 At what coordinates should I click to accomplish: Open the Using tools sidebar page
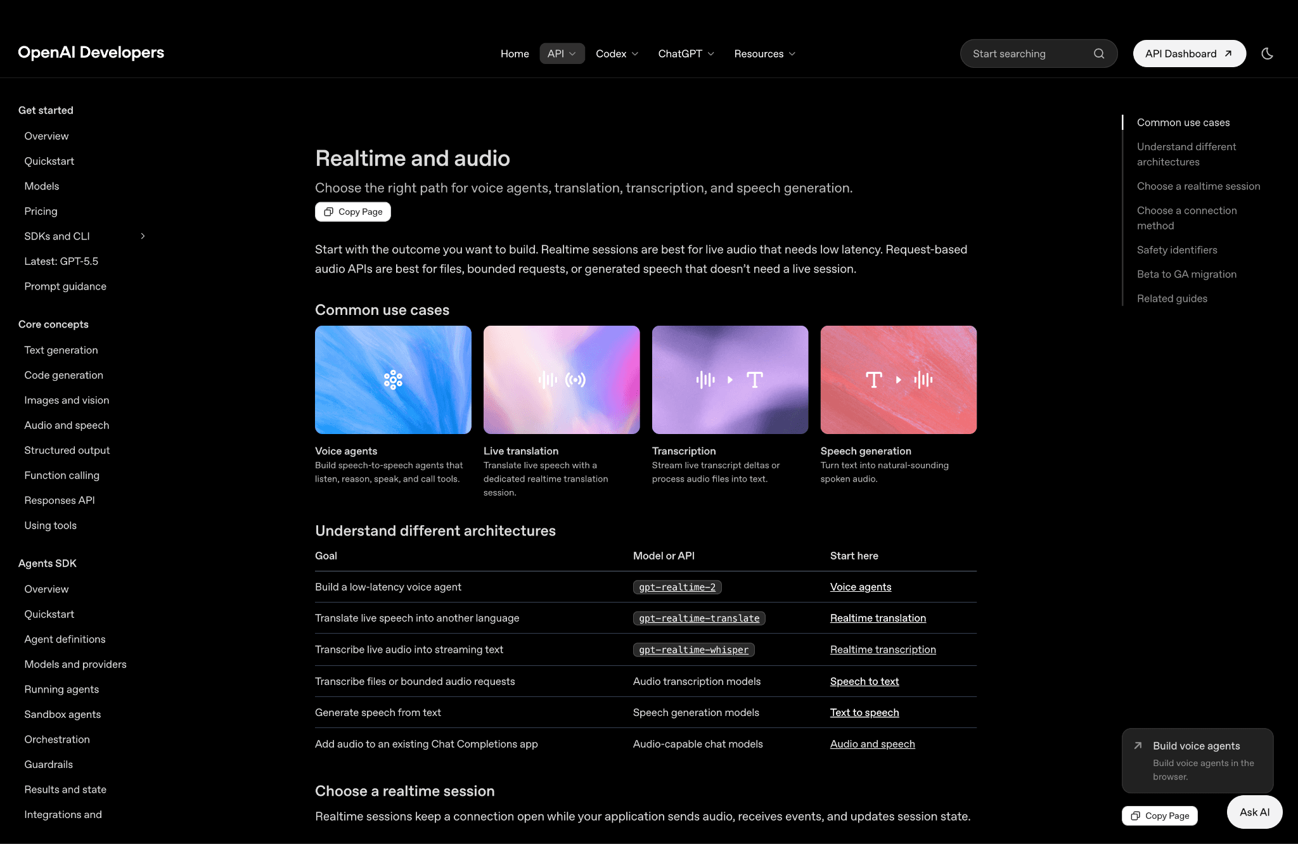coord(50,526)
